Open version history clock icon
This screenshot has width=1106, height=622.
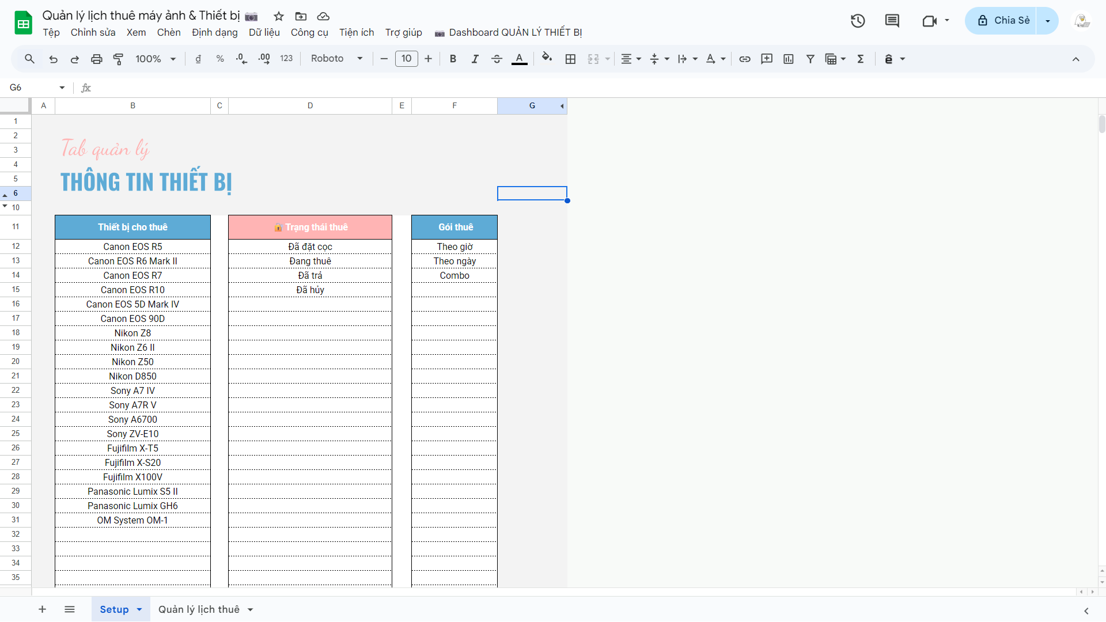[x=858, y=21]
